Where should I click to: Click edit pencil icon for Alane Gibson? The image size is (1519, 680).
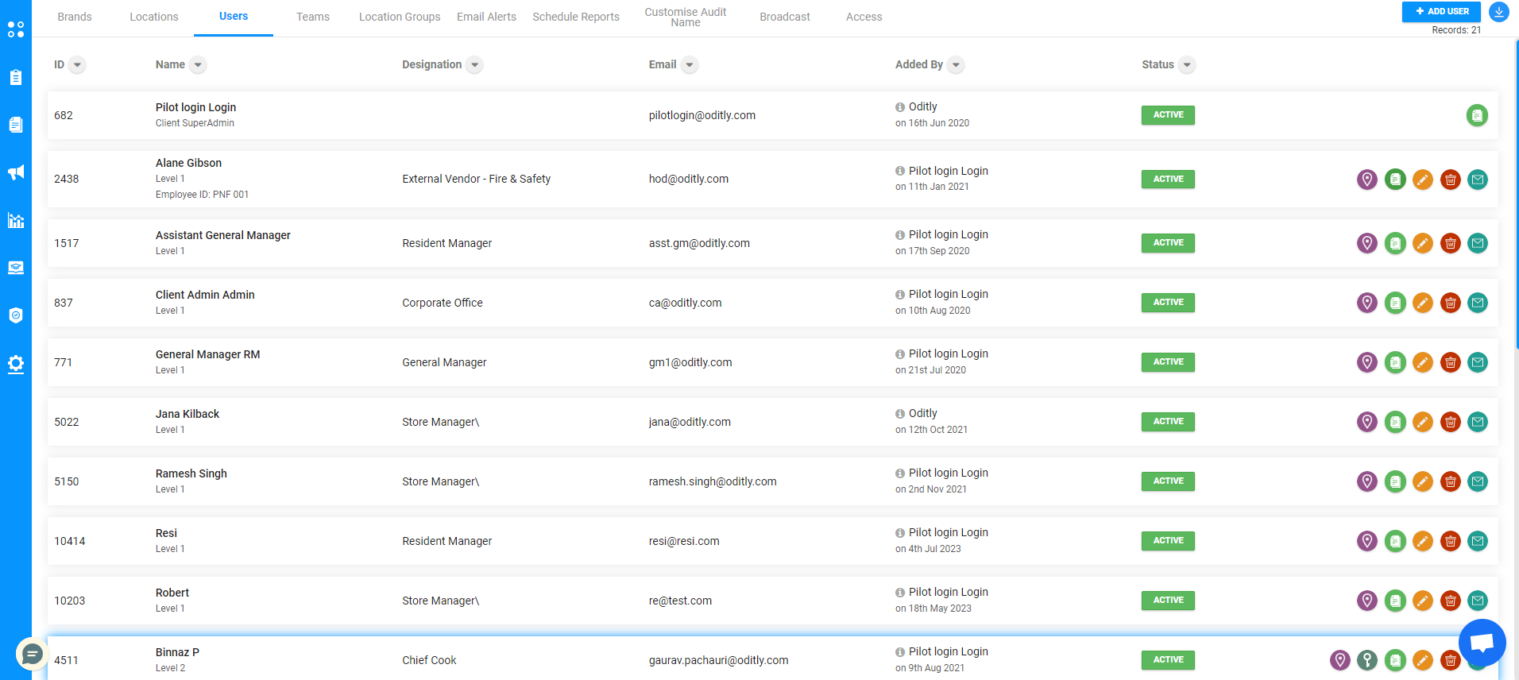coord(1423,180)
